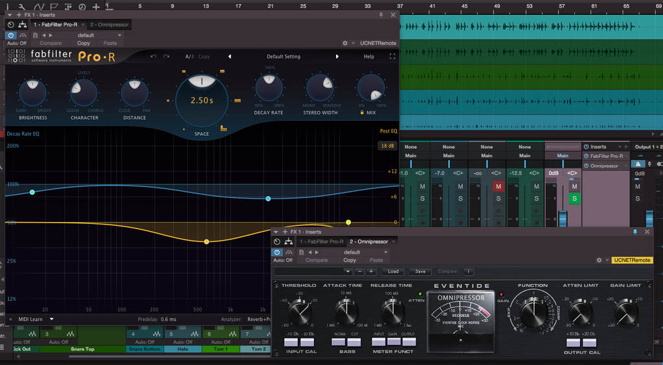The width and height of the screenshot is (663, 365).
Task: Toggle the A/B state in Pro-R
Action: [190, 56]
